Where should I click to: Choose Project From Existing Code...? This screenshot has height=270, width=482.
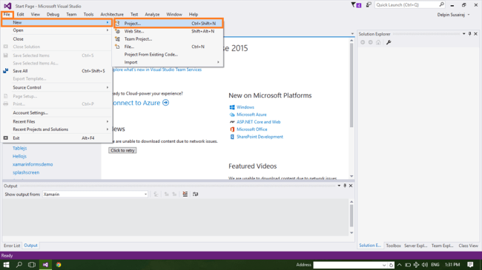click(168, 54)
